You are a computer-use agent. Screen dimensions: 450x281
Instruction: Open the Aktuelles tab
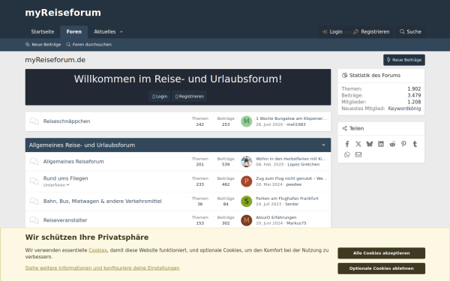[105, 31]
